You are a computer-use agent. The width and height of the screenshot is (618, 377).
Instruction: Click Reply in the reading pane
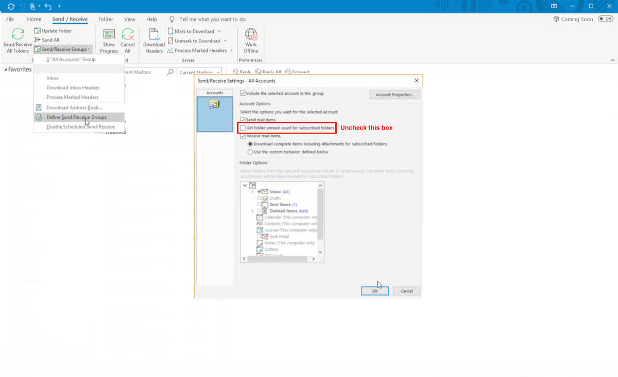click(x=242, y=73)
